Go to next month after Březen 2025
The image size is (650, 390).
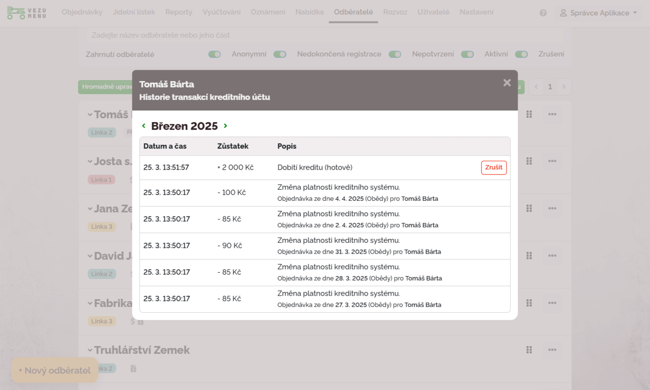click(225, 126)
